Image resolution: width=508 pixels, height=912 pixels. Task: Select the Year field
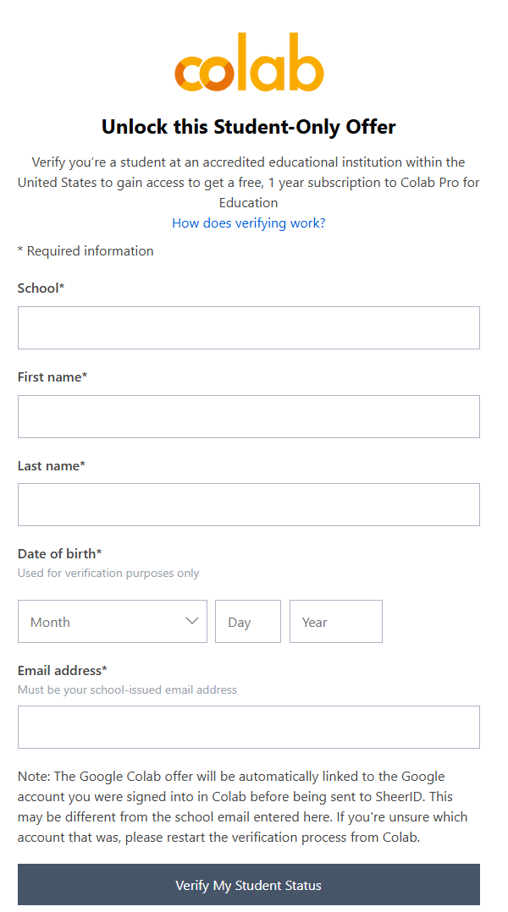click(335, 621)
